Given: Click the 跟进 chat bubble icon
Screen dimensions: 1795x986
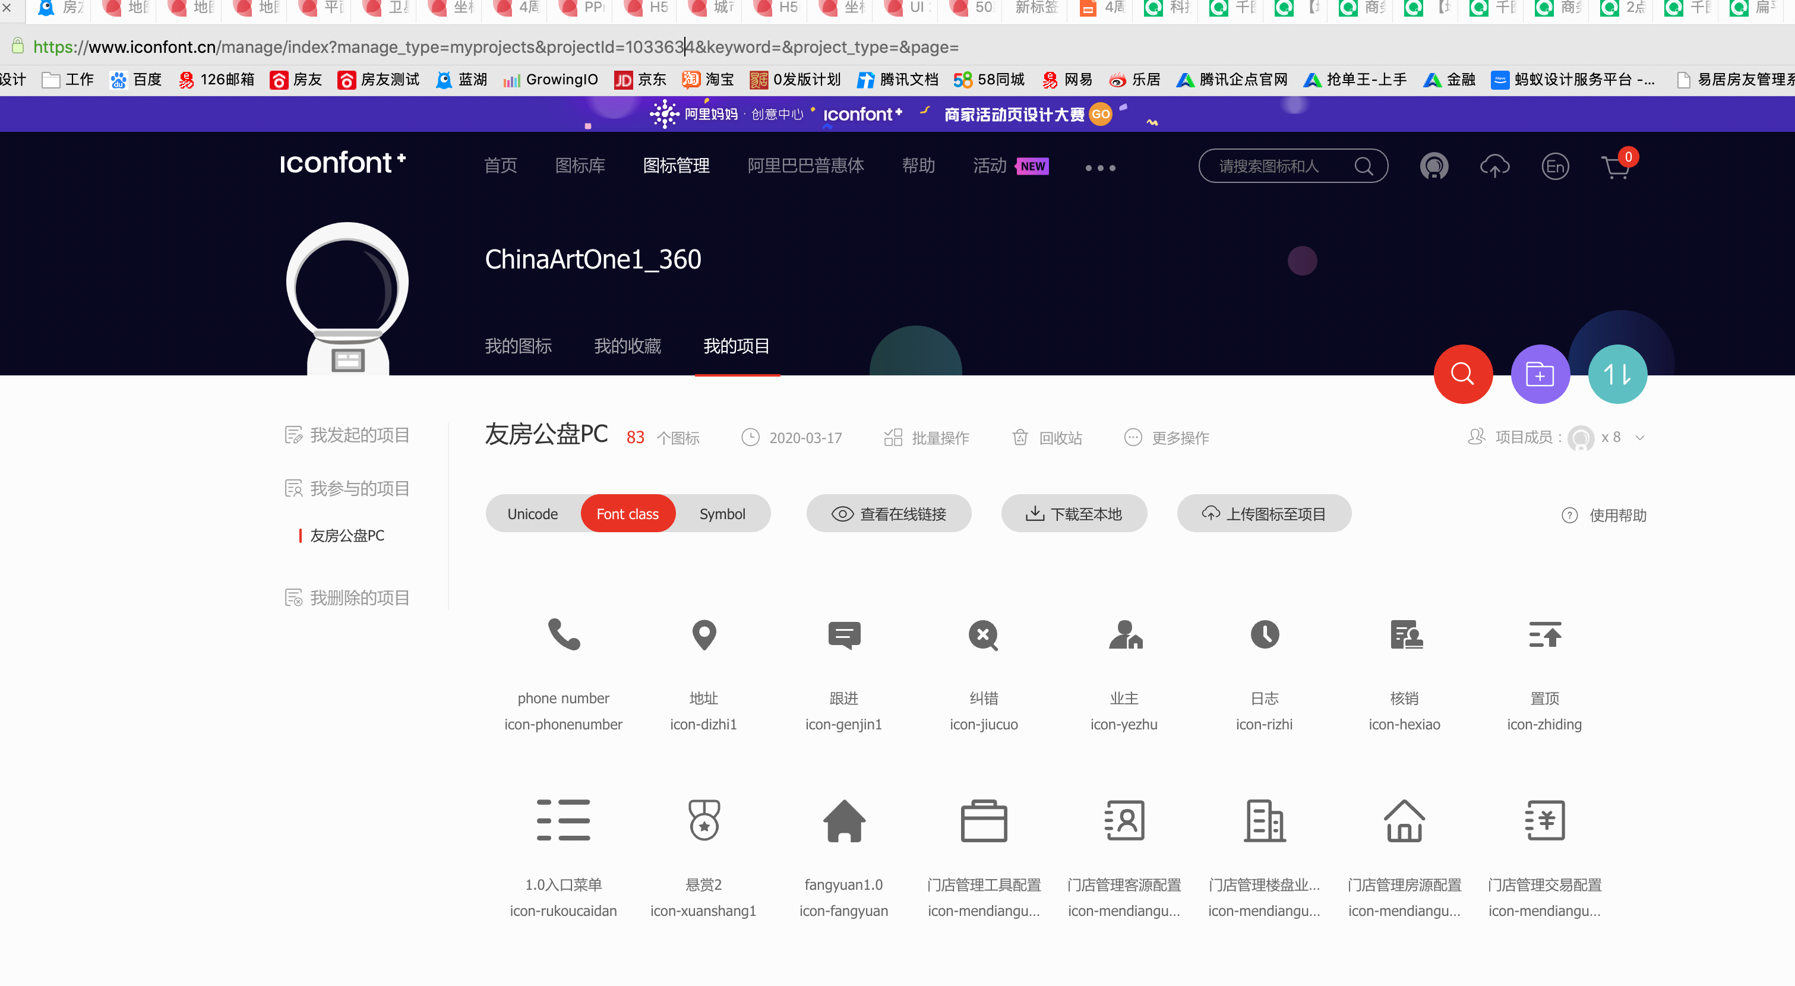Looking at the screenshot, I should (844, 635).
